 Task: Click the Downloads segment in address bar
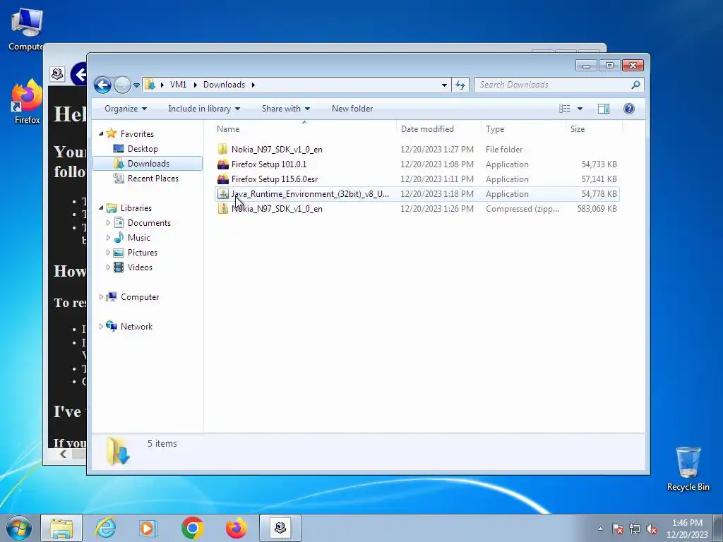[x=224, y=85]
